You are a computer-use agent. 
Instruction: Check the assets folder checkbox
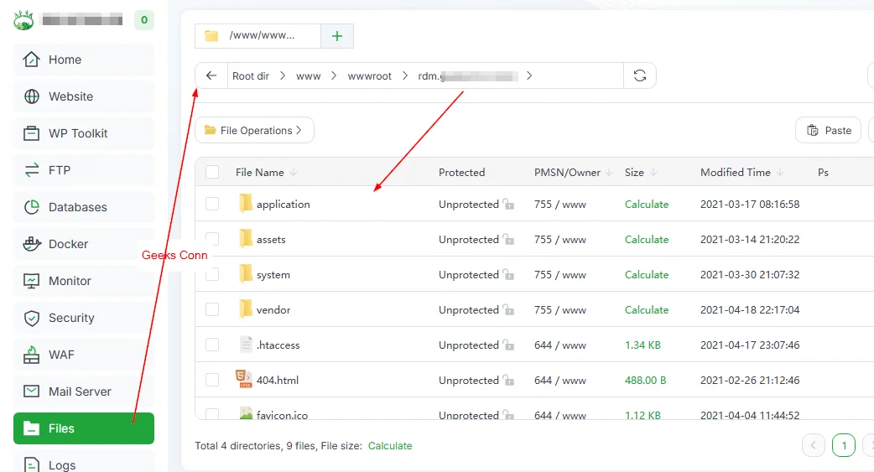coord(212,239)
